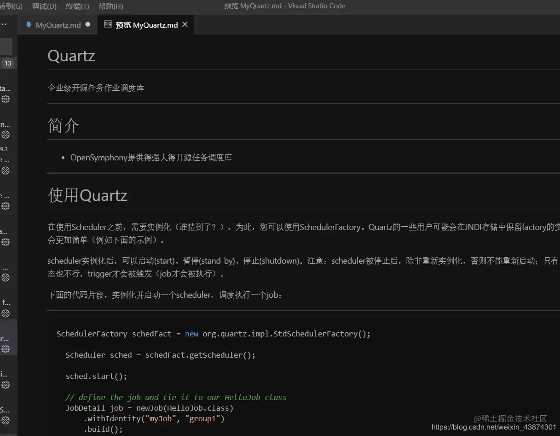The height and width of the screenshot is (436, 560).
Task: Click the "Quartz" top heading
Action: point(71,56)
